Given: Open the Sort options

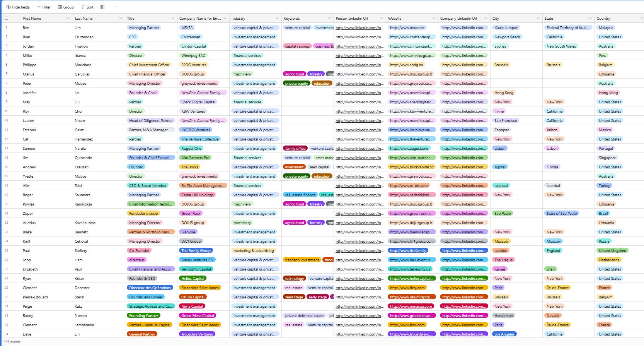Looking at the screenshot, I should (x=87, y=7).
